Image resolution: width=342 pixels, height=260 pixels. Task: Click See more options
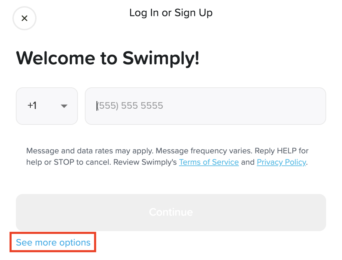click(x=53, y=242)
